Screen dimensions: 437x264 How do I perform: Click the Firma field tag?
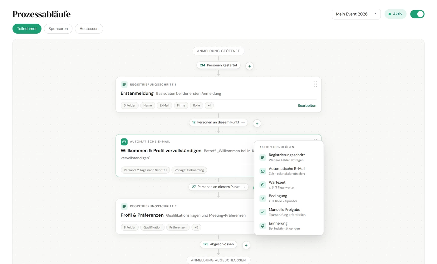[181, 105]
